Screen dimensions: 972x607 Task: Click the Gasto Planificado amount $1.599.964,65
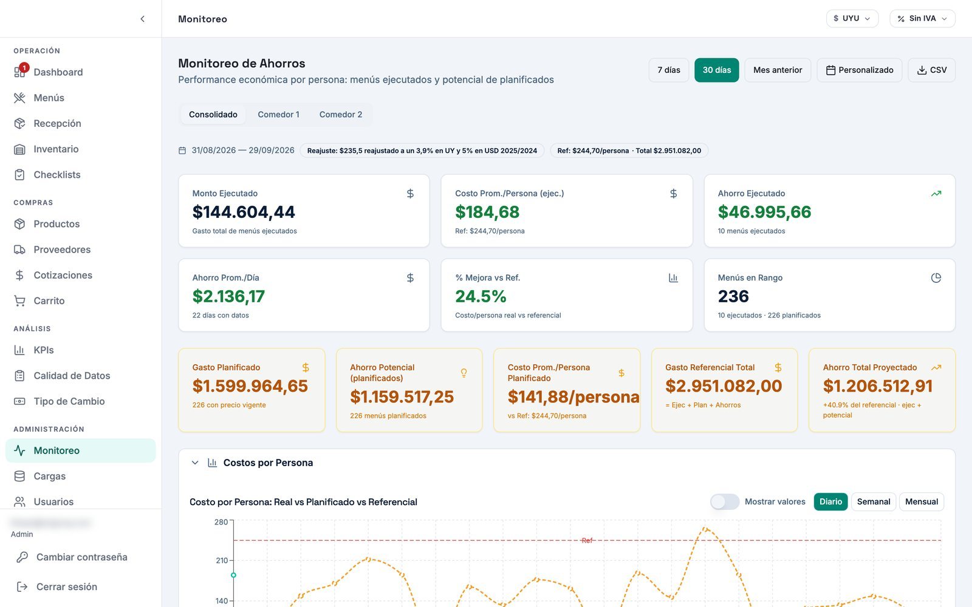point(250,386)
